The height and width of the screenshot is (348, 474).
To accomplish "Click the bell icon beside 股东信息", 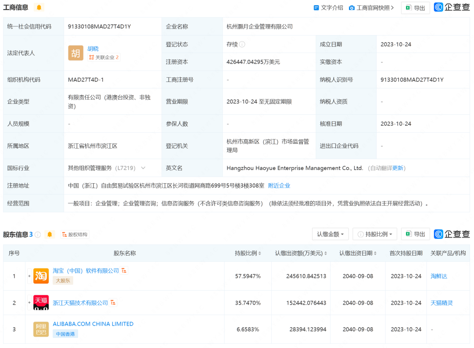I will coord(50,234).
